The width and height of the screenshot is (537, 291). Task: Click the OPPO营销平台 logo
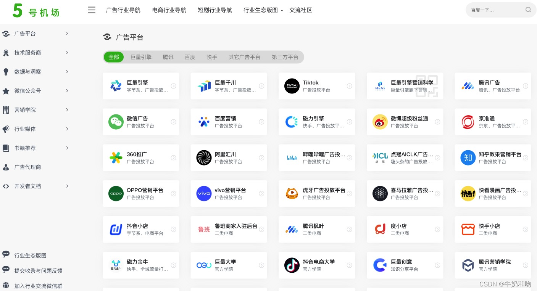(116, 194)
